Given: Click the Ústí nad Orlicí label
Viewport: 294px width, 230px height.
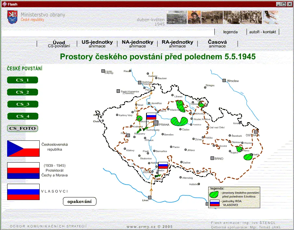Looking at the screenshot, I should click(217, 127).
